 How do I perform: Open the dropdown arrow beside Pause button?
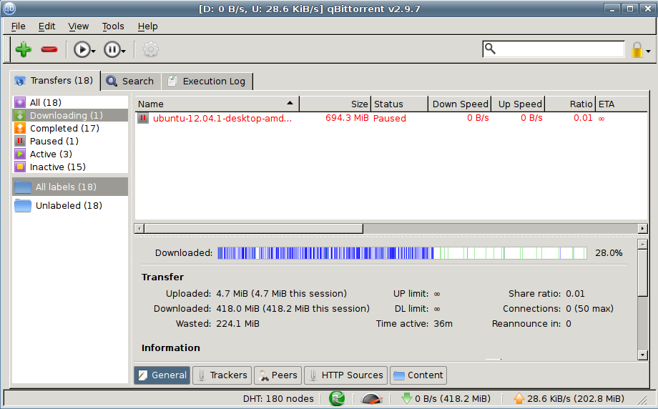pyautogui.click(x=123, y=51)
